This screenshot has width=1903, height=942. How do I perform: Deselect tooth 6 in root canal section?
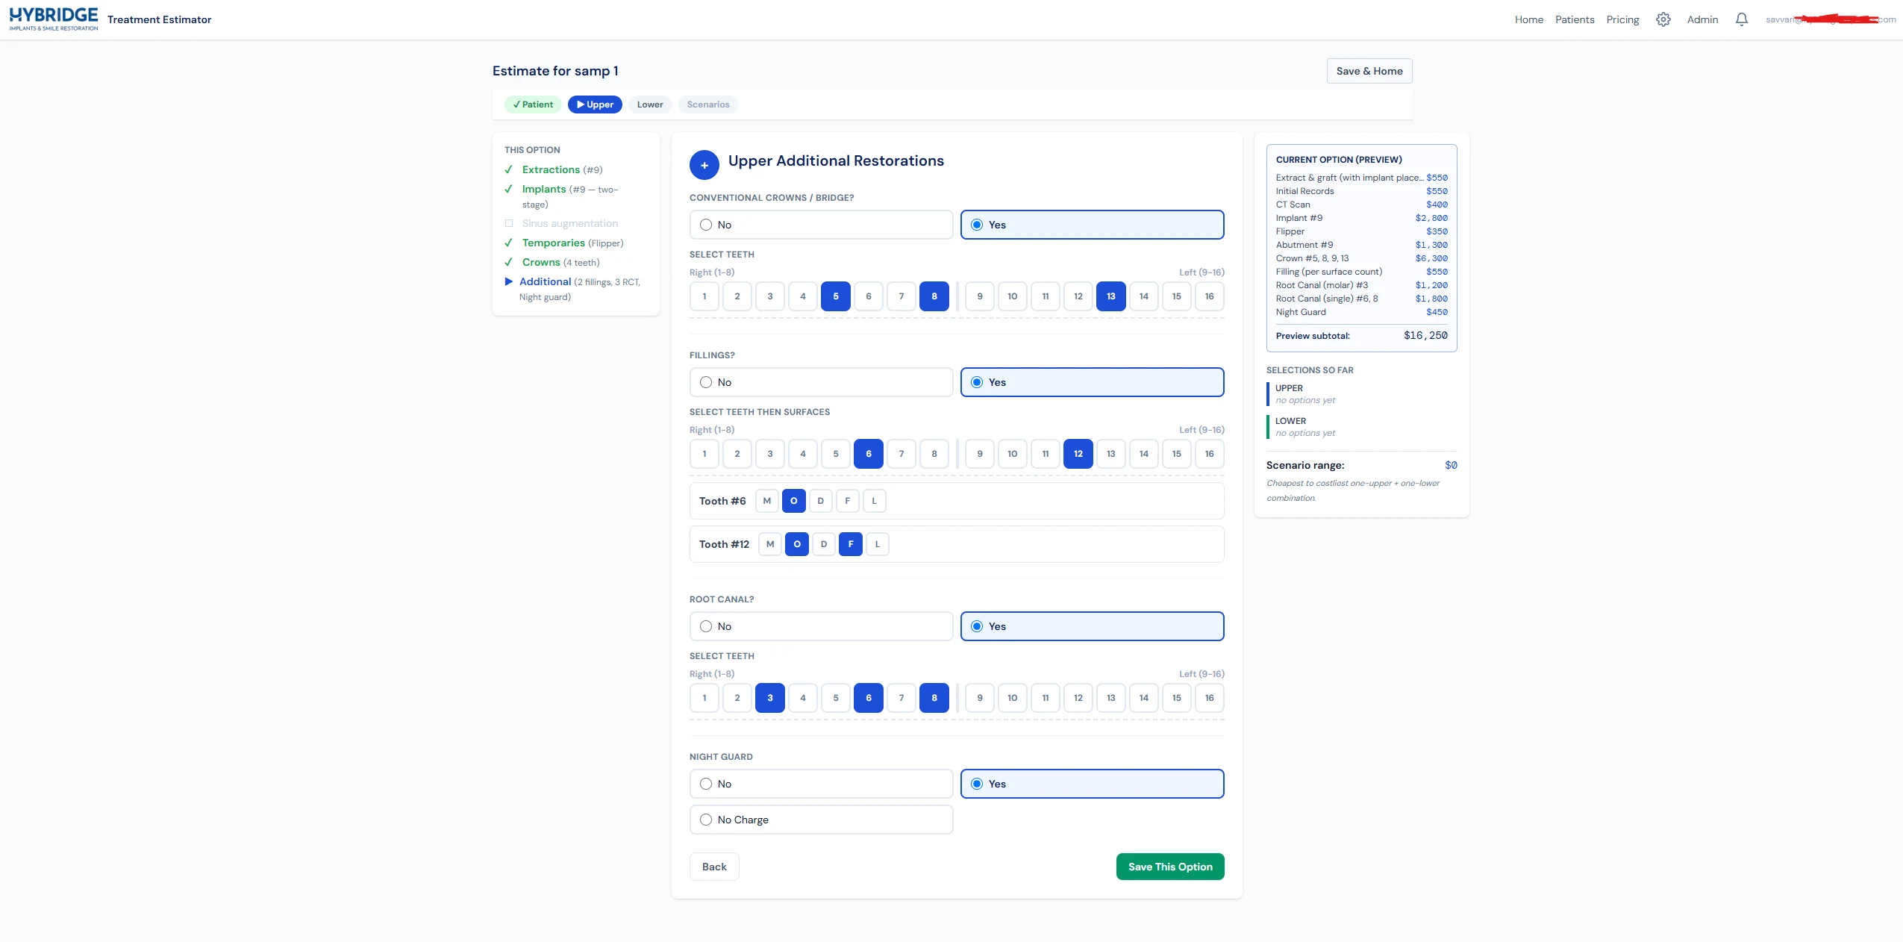click(869, 698)
